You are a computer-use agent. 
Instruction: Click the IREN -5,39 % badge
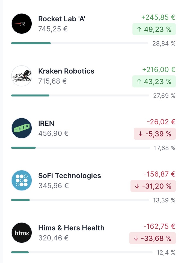click(x=155, y=134)
